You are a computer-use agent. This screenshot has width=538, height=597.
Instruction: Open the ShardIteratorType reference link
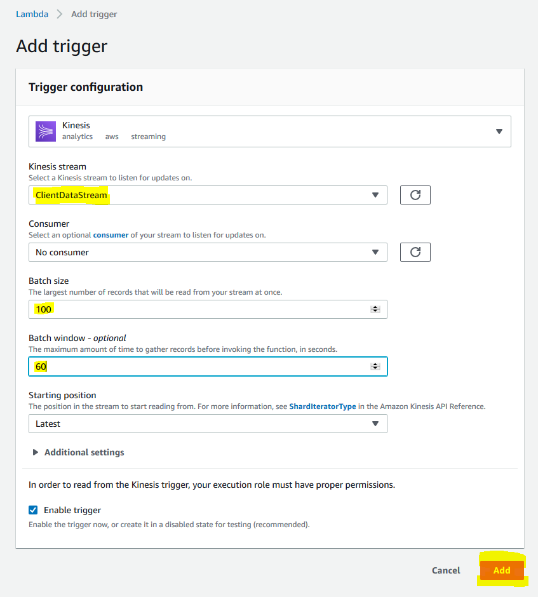pos(323,406)
